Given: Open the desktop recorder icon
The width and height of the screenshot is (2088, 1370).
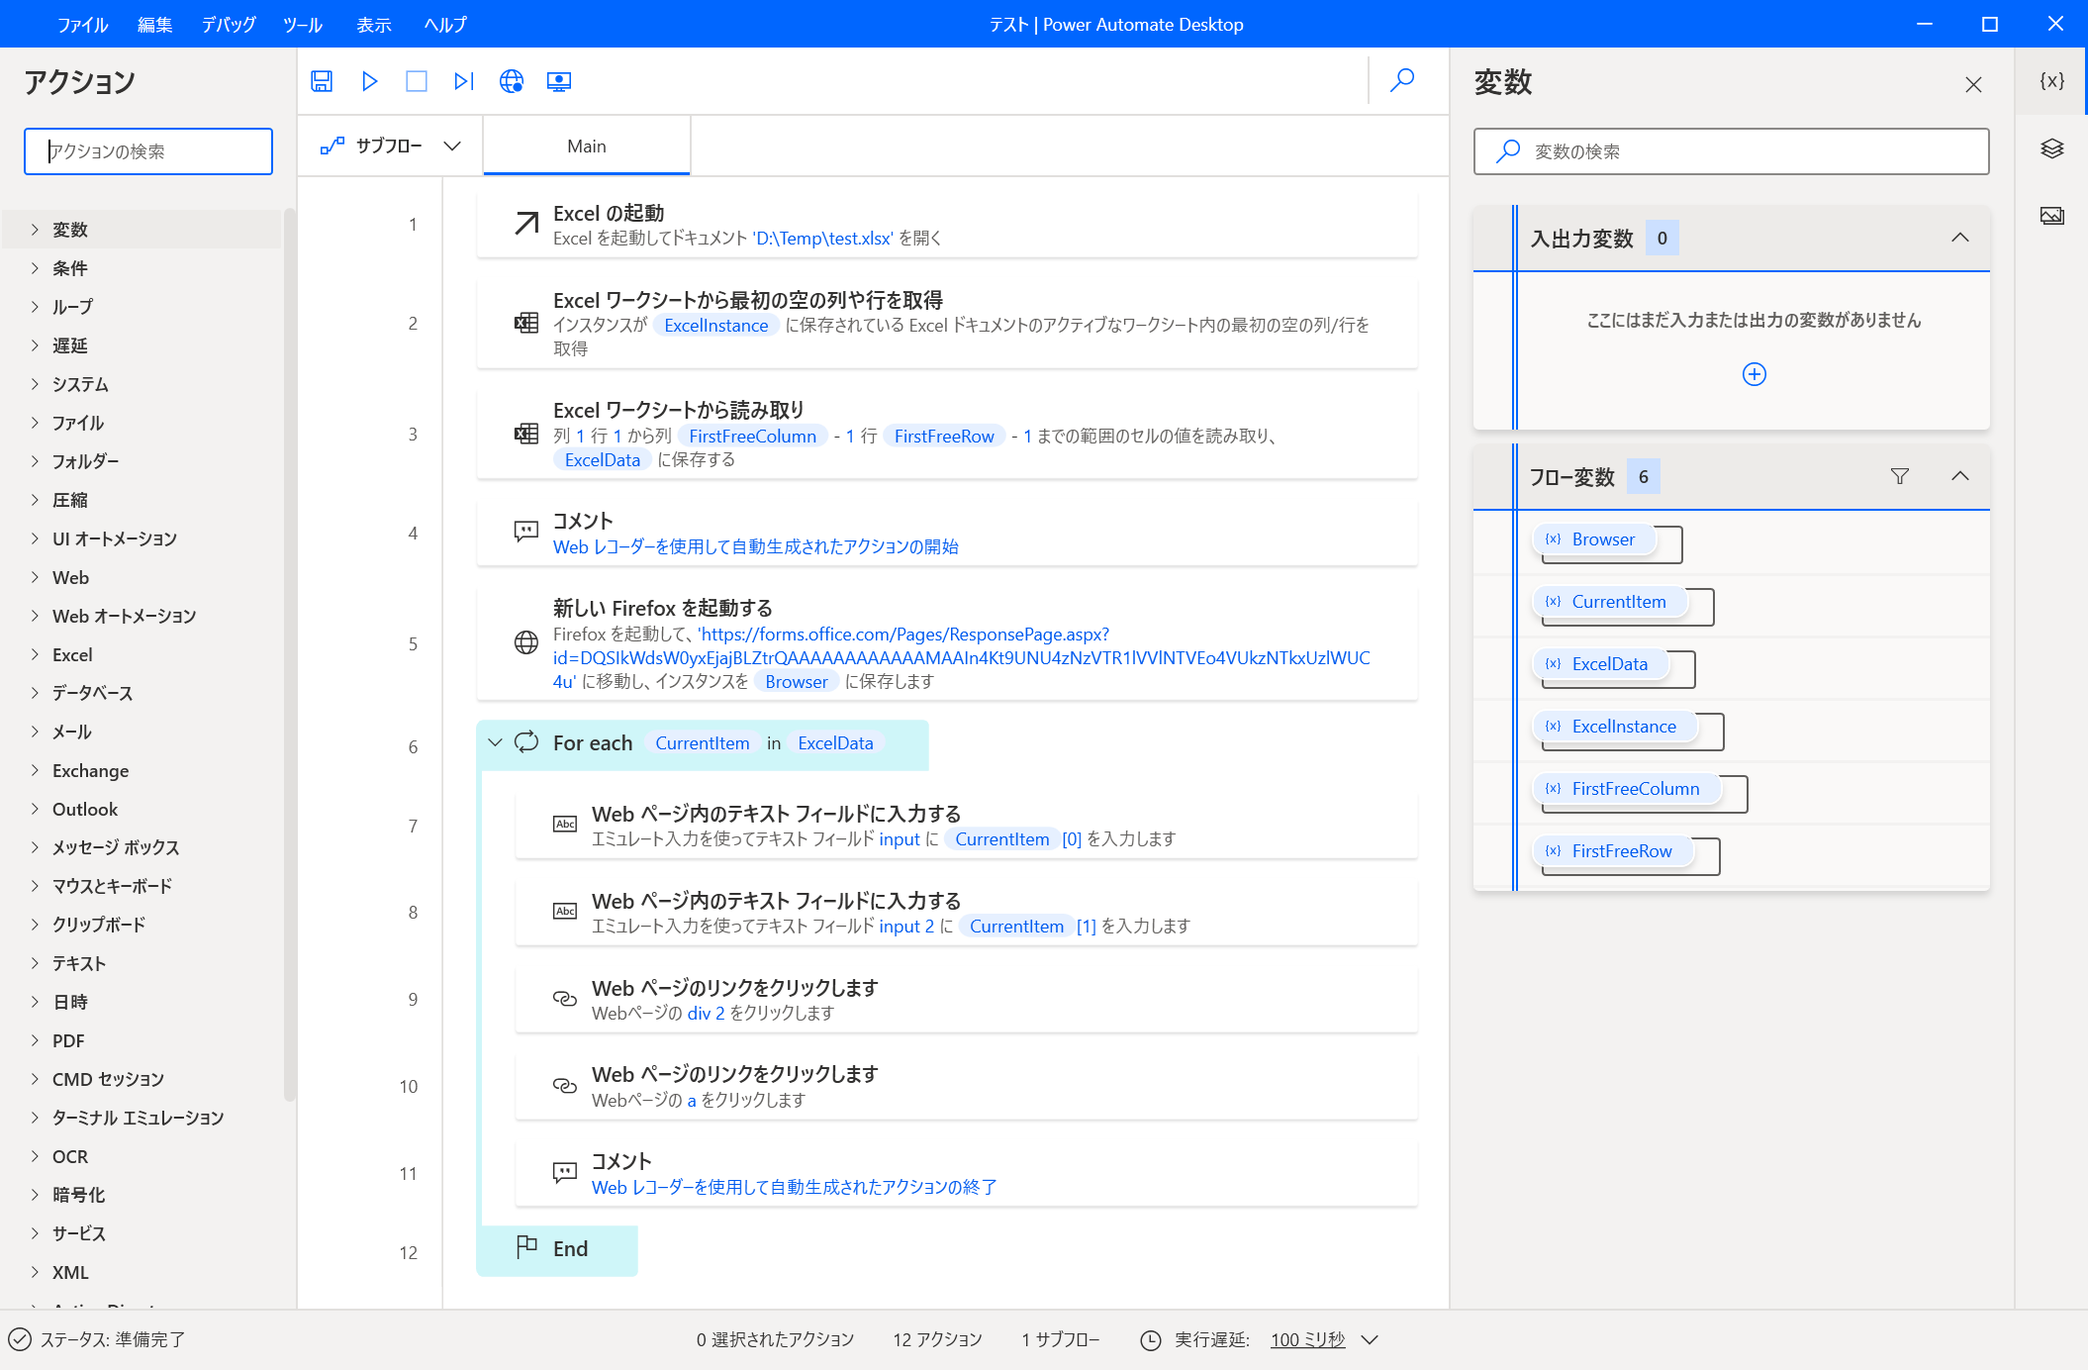Looking at the screenshot, I should (x=559, y=81).
